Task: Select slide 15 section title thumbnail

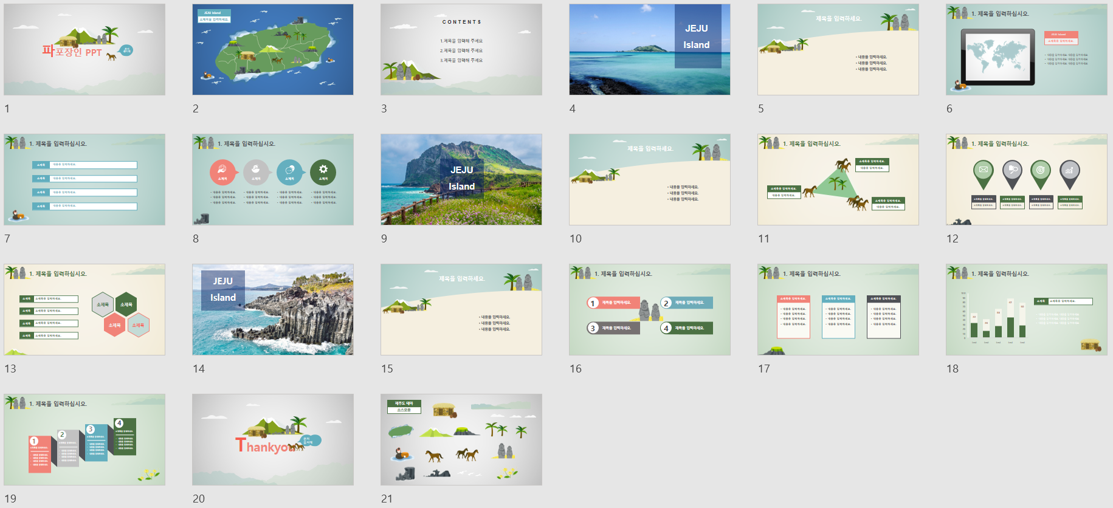Action: click(x=461, y=309)
